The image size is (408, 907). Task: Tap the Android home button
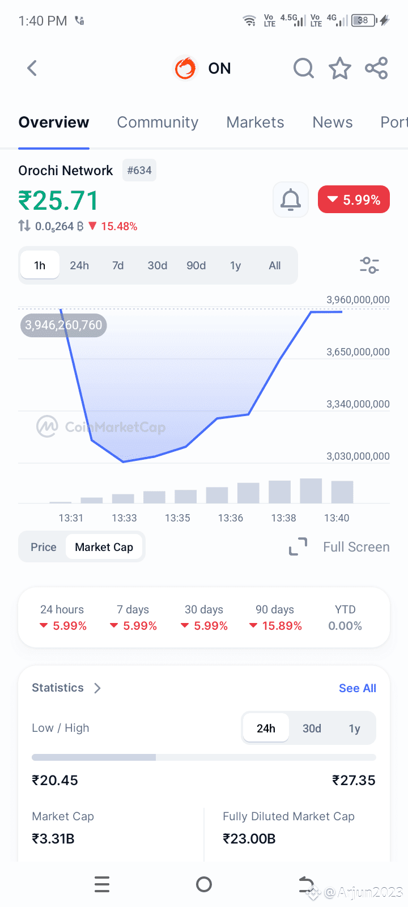[204, 884]
